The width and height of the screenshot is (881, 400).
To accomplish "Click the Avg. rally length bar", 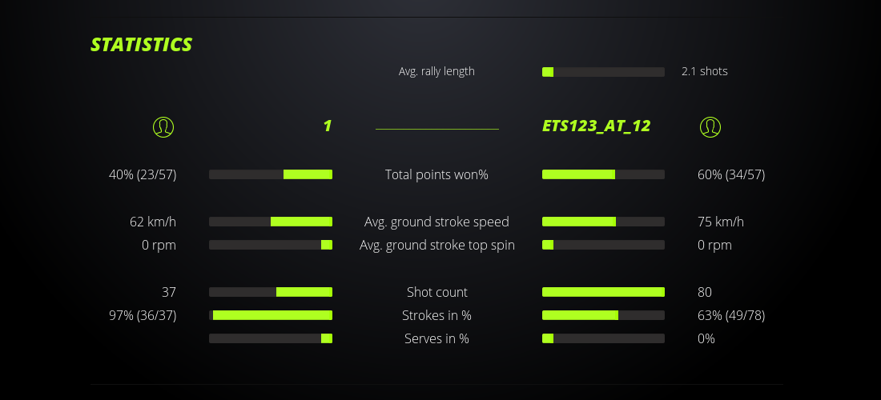I will [x=603, y=72].
